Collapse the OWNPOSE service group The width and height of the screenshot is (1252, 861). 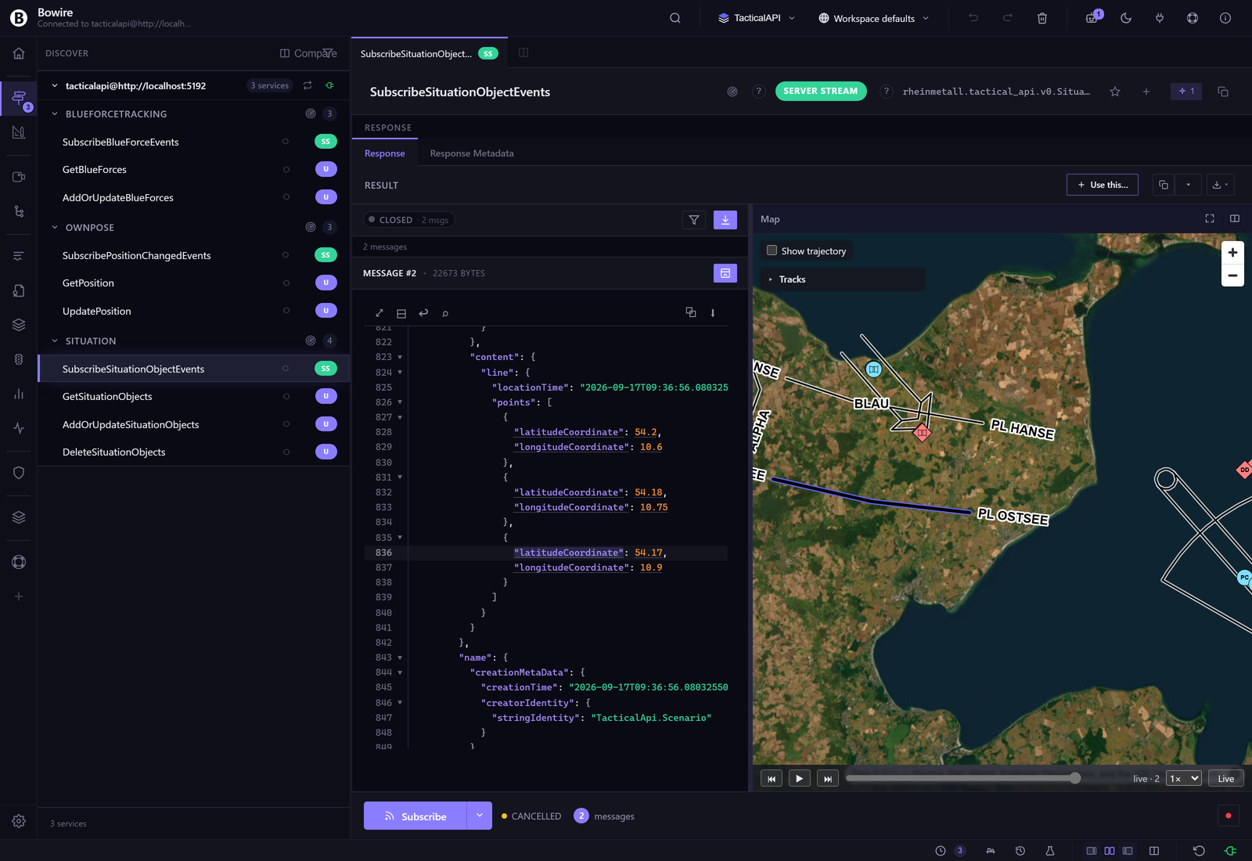(x=55, y=227)
